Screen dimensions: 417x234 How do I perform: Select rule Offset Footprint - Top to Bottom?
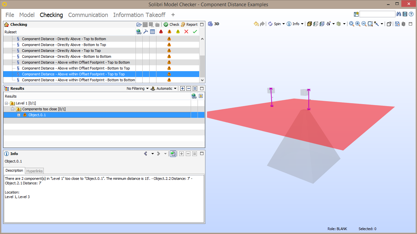tap(76, 62)
